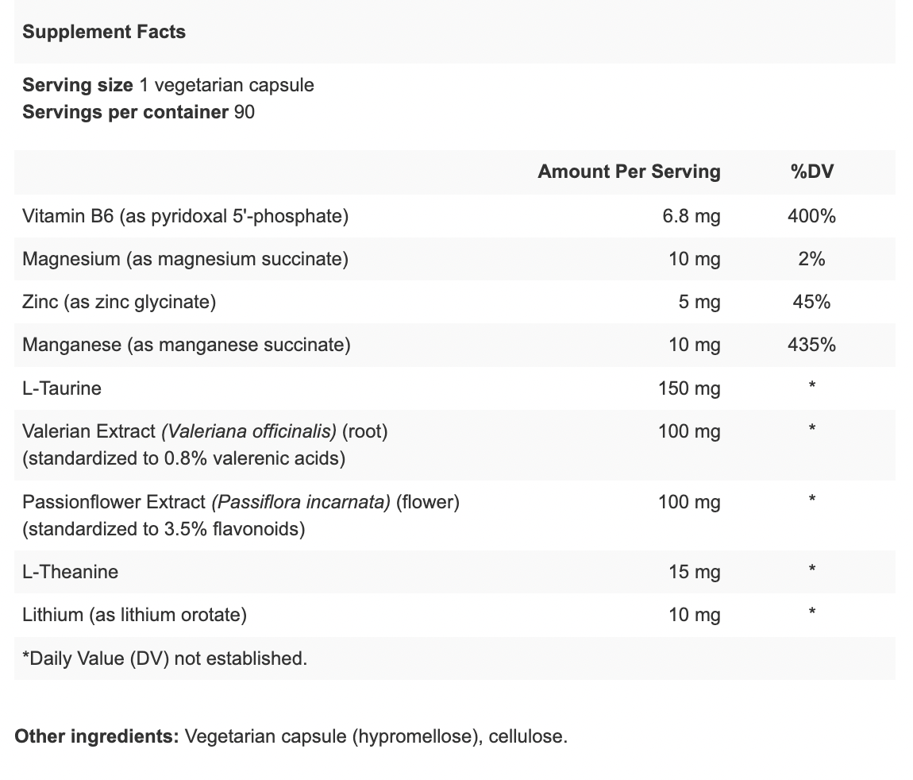The height and width of the screenshot is (780, 913).
Task: Click the Servings per container line
Action: [x=139, y=112]
